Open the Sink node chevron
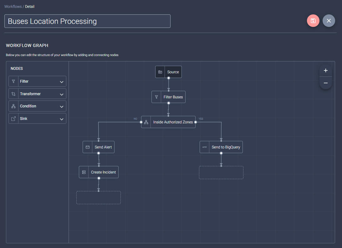This screenshot has height=248, width=342. tap(62, 119)
